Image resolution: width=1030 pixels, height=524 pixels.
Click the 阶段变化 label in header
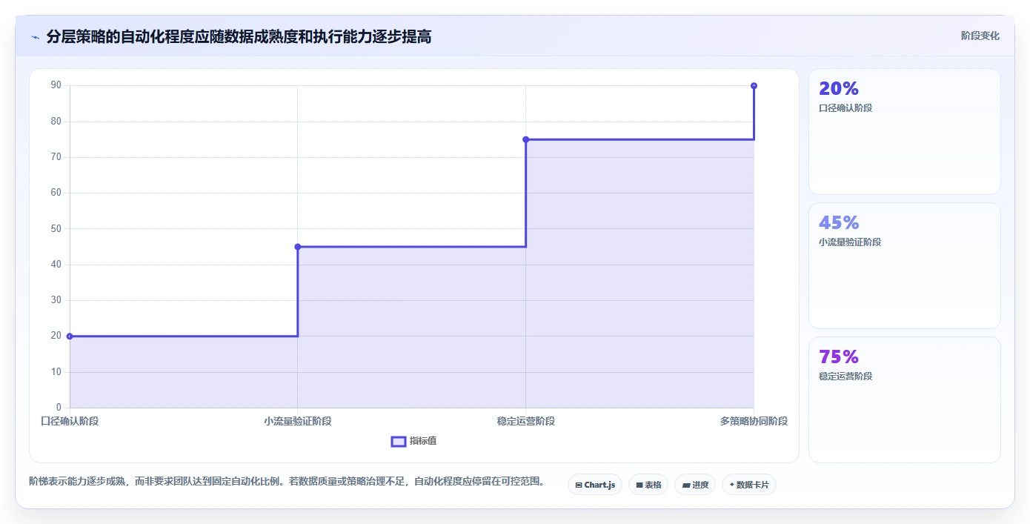click(980, 36)
